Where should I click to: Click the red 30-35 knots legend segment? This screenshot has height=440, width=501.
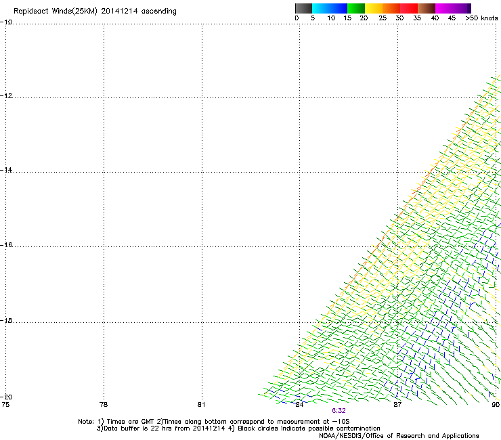[x=409, y=8]
